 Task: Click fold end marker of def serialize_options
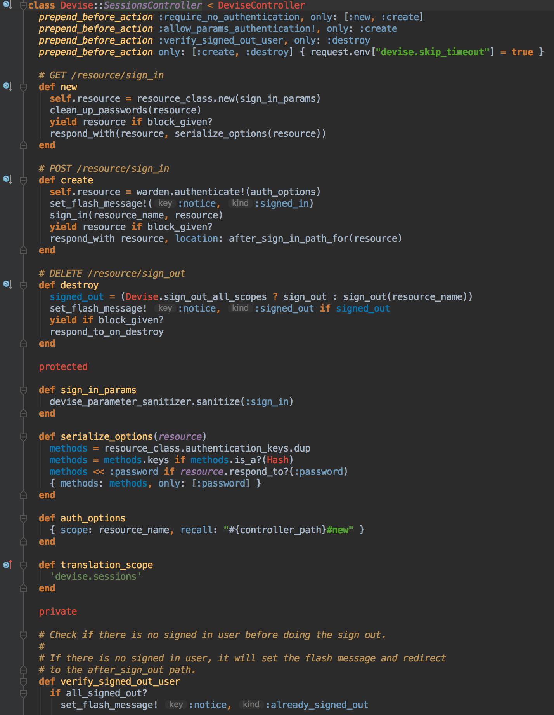(23, 495)
